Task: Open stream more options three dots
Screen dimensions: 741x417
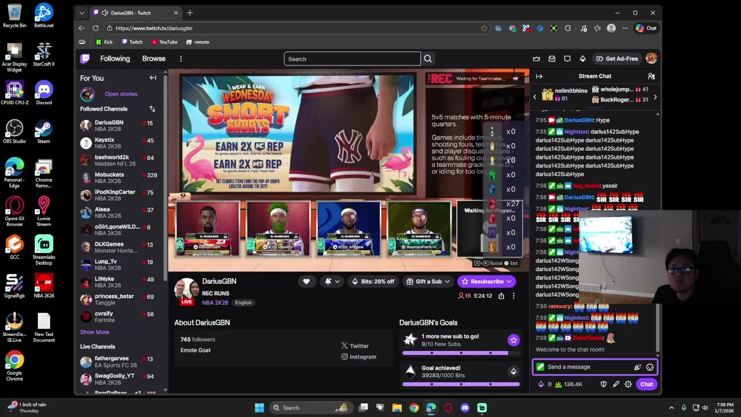Action: click(513, 296)
